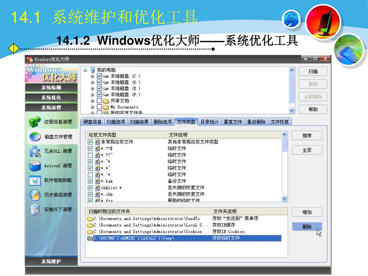
Task: Click the 扫描 button
Action: [x=313, y=72]
